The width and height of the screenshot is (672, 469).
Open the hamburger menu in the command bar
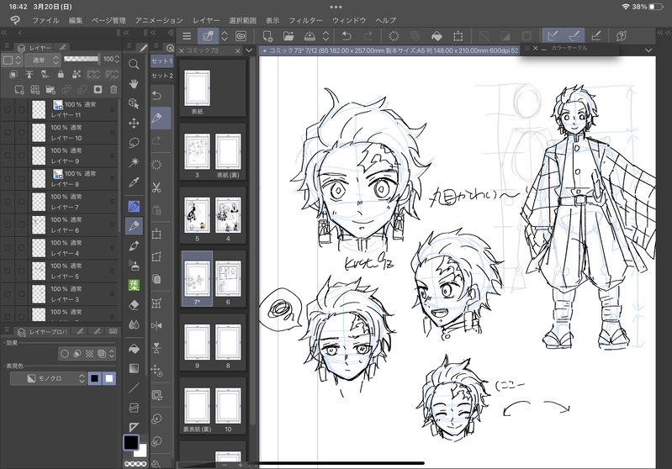[187, 36]
